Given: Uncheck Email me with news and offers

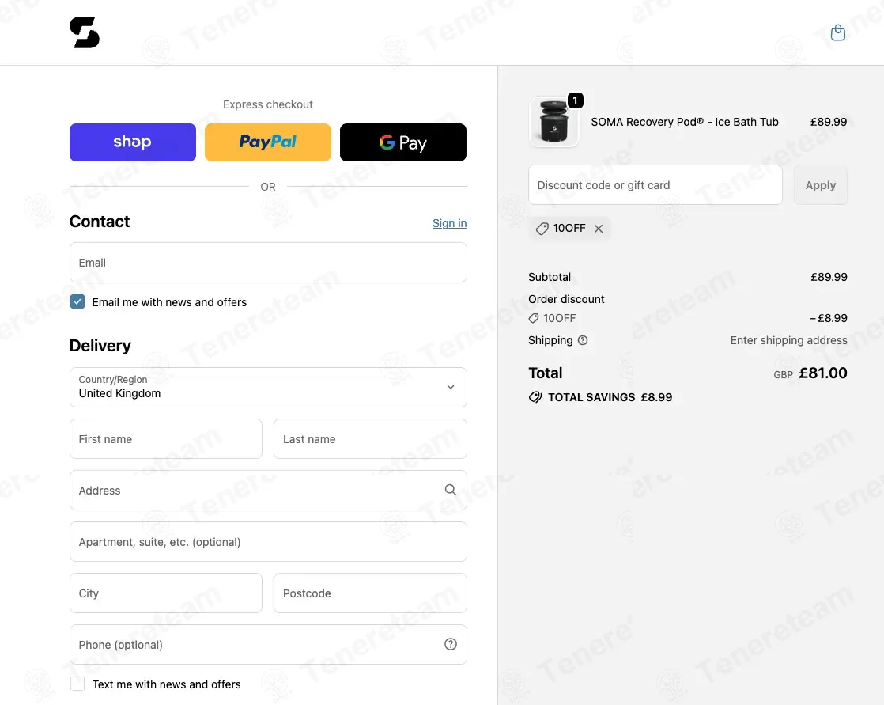Looking at the screenshot, I should 77,301.
